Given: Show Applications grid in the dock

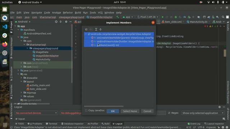Looking at the screenshot, I should (5, 125).
